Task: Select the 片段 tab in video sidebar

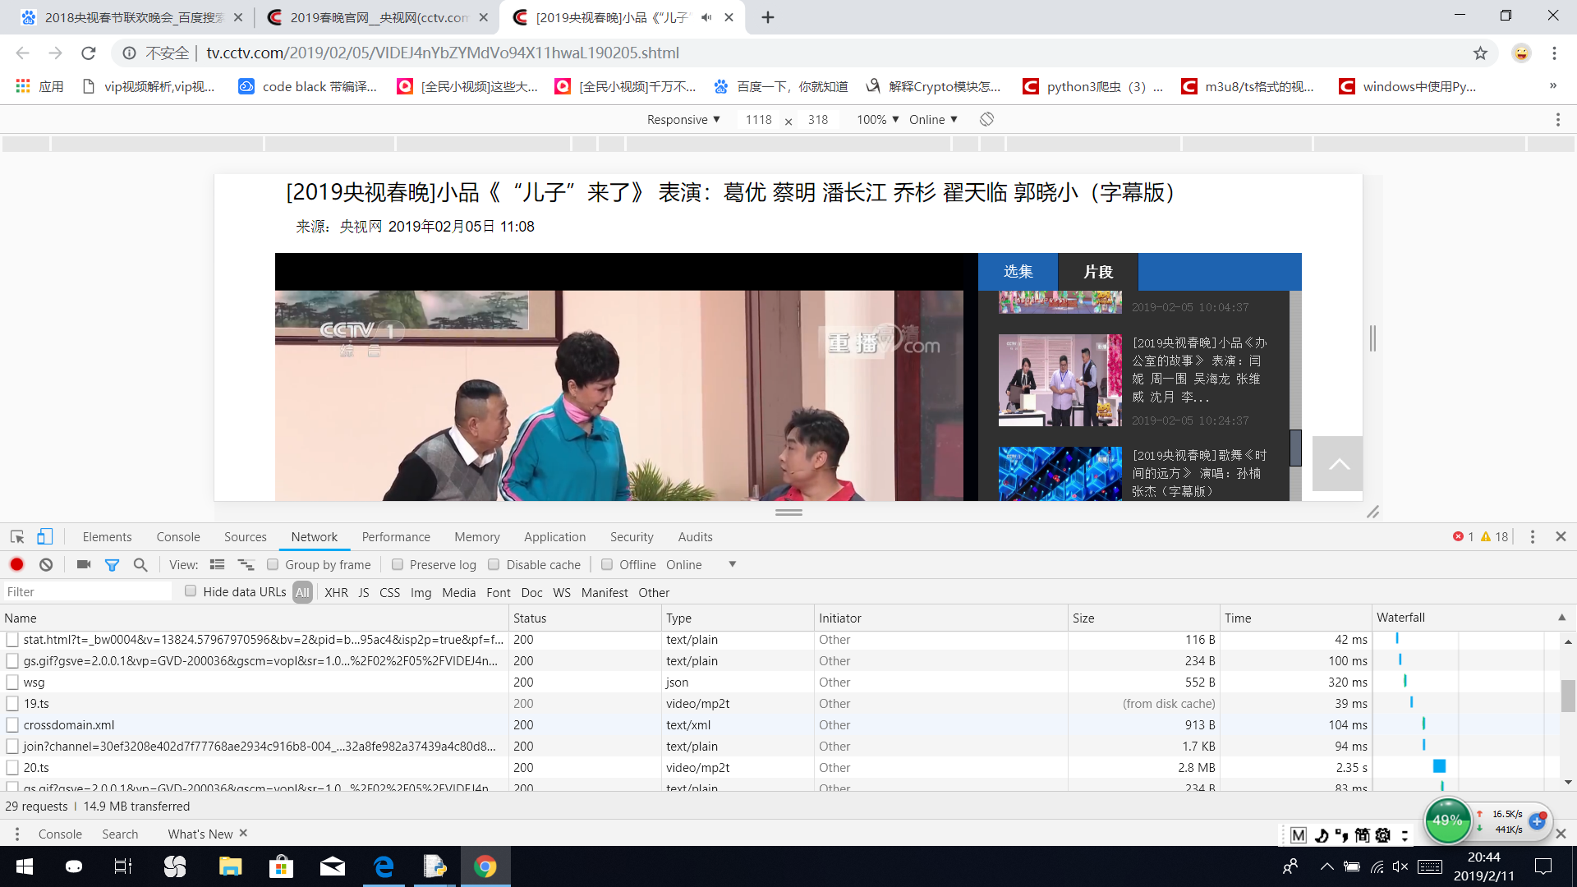Action: (x=1098, y=272)
